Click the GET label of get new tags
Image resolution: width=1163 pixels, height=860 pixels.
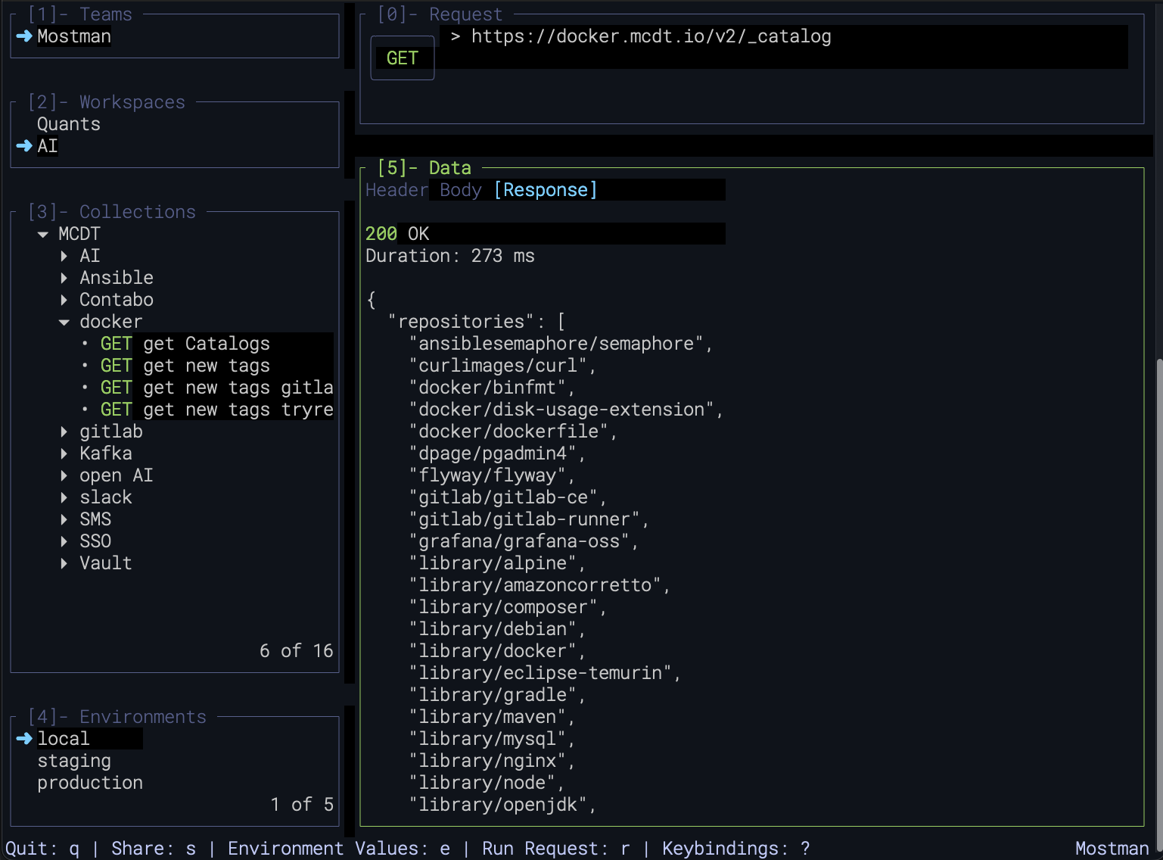click(115, 365)
